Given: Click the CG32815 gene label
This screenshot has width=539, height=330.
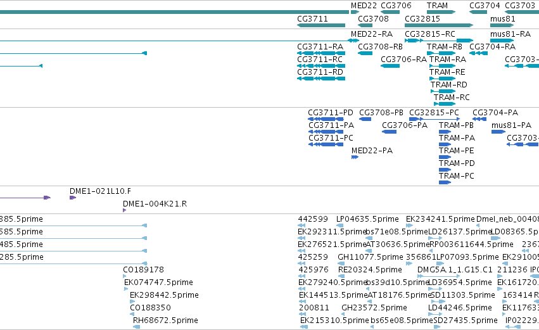Looking at the screenshot, I should pos(422,19).
